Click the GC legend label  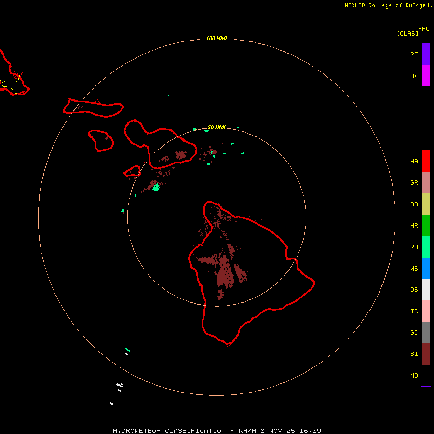414,332
